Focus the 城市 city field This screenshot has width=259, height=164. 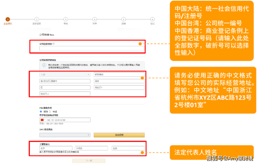(x=119, y=81)
